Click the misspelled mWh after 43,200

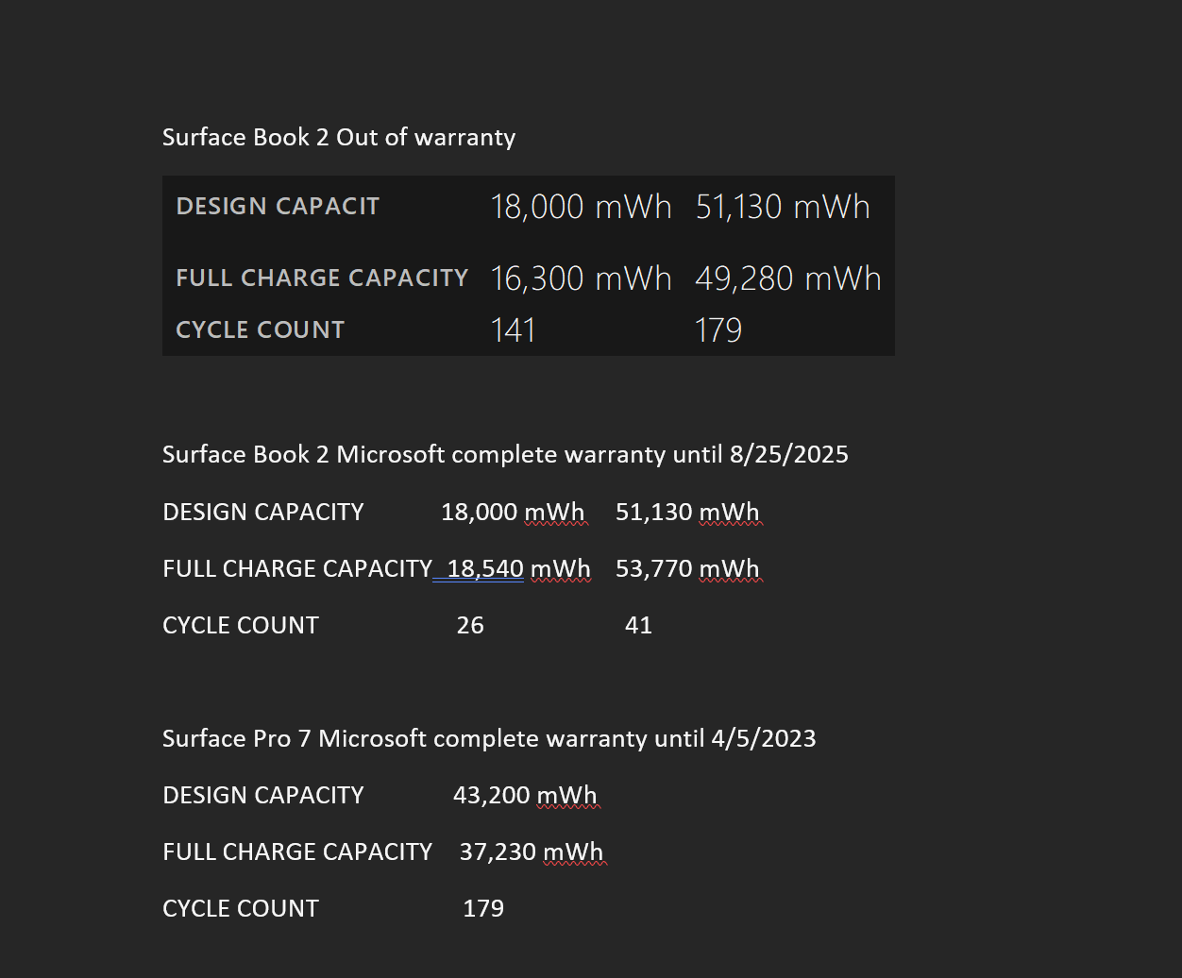pos(566,796)
